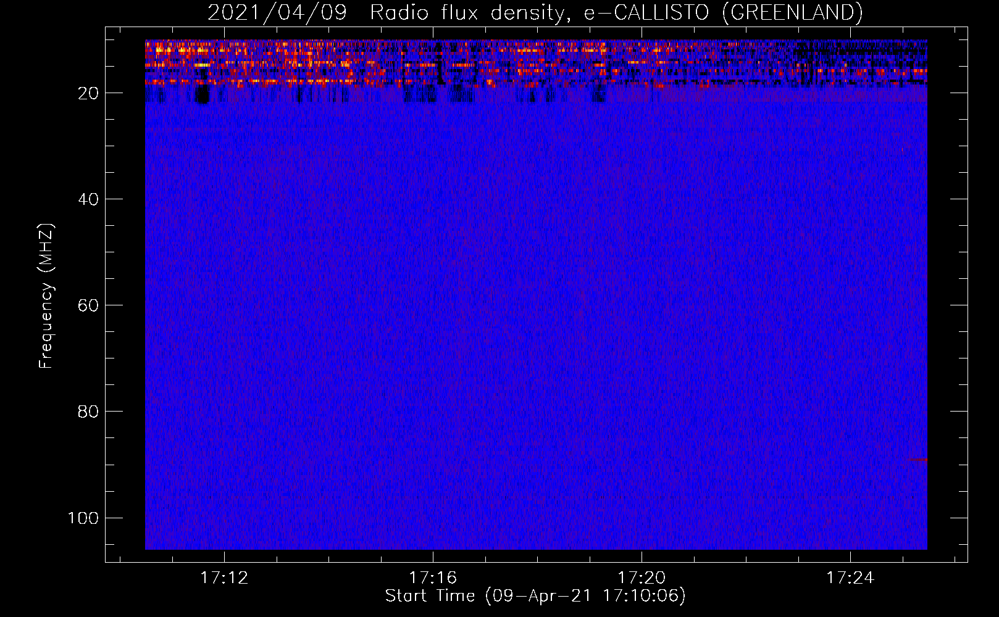
Task: Click the 17:24 time tick label
Action: click(x=850, y=578)
